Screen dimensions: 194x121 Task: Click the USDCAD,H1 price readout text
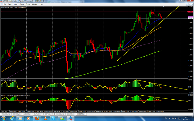[13, 7]
